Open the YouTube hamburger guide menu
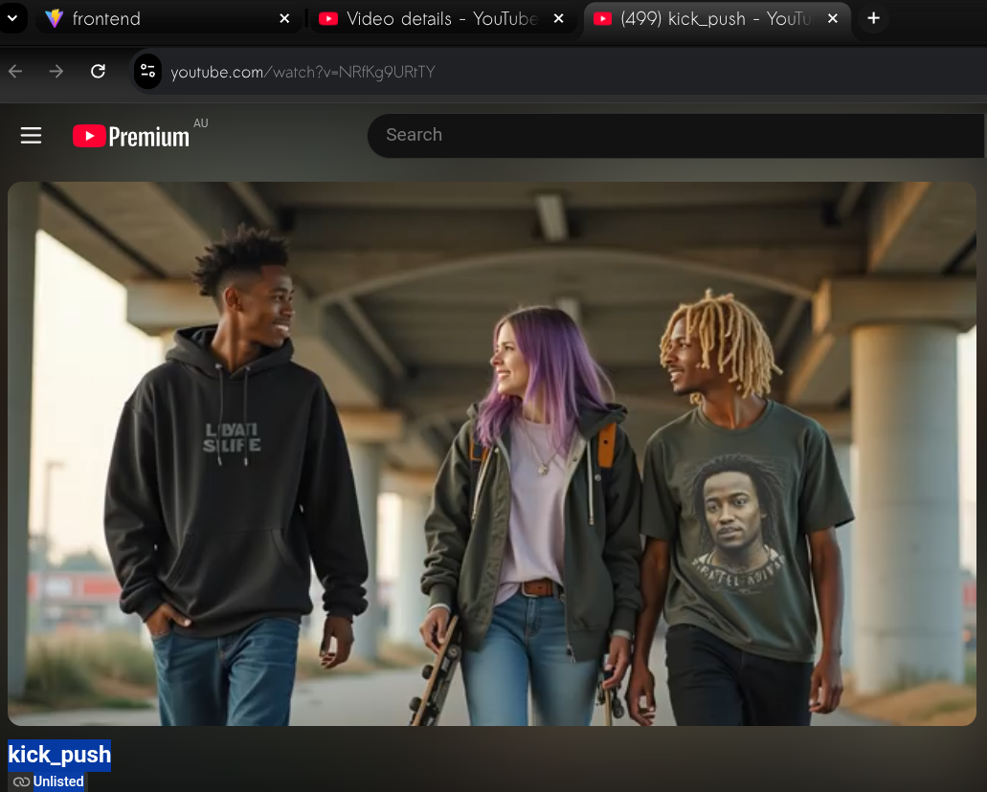The image size is (987, 792). click(31, 135)
